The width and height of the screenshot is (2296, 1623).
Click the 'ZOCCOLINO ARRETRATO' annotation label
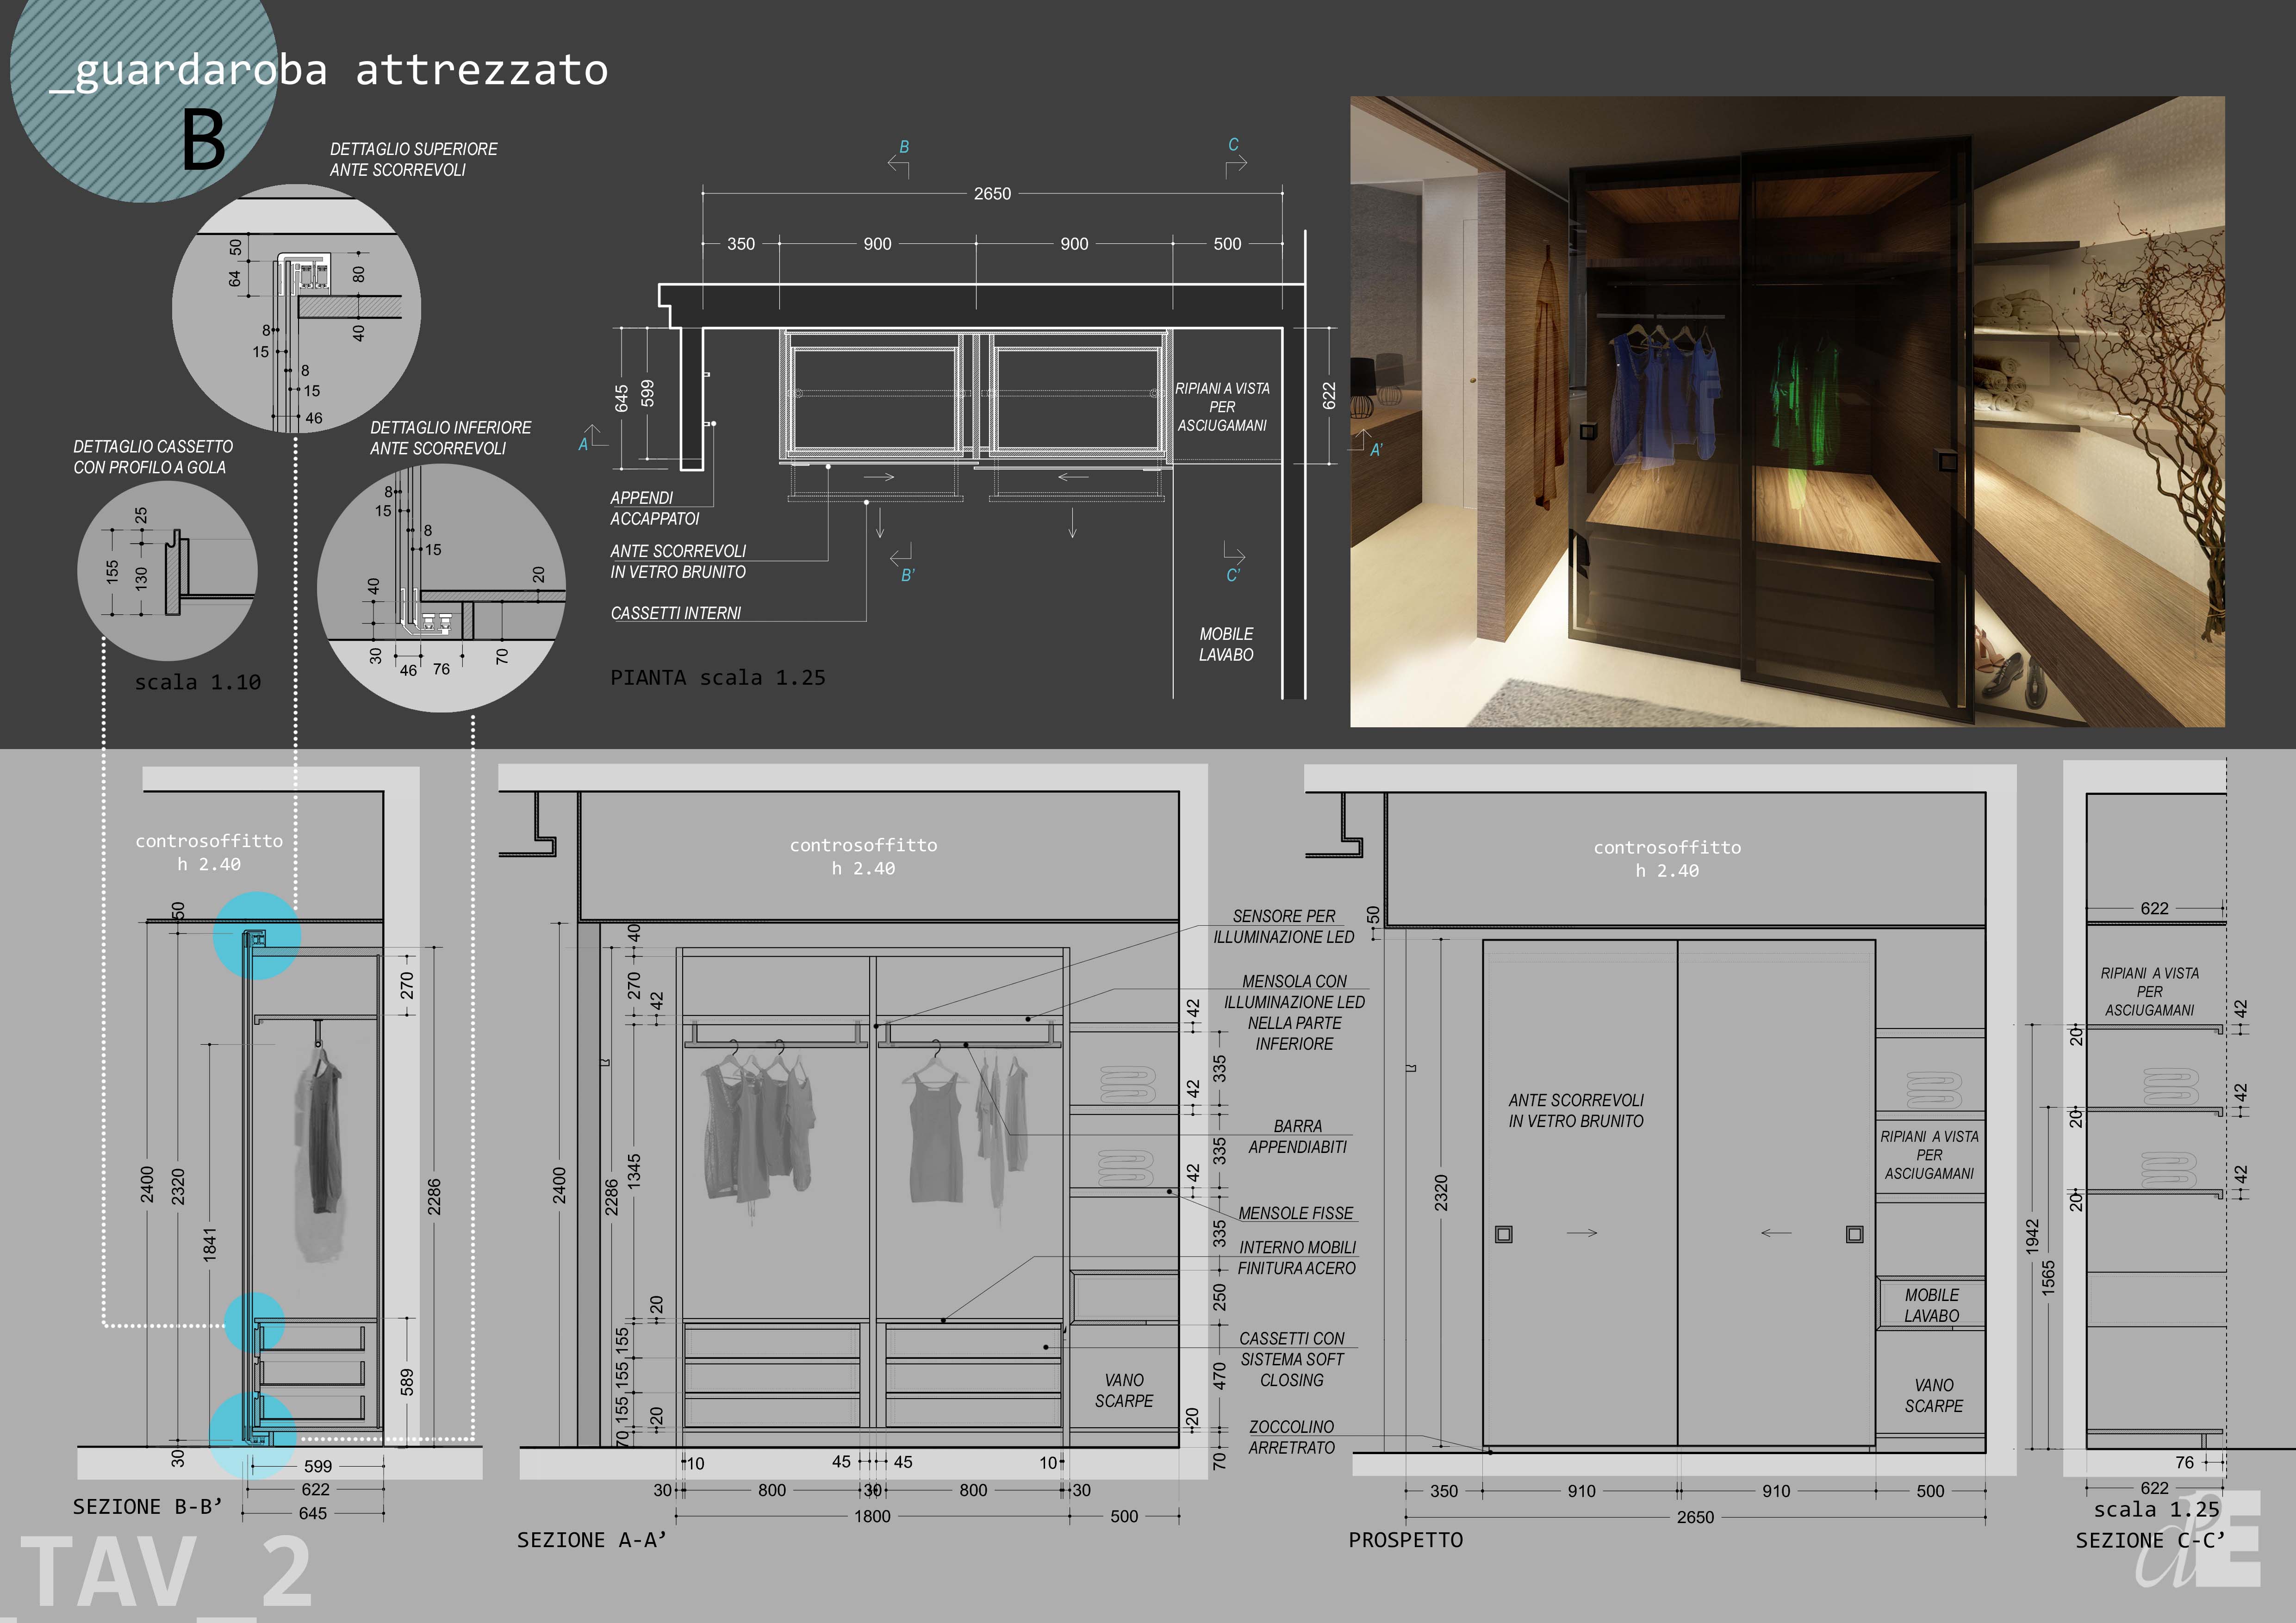click(1291, 1437)
